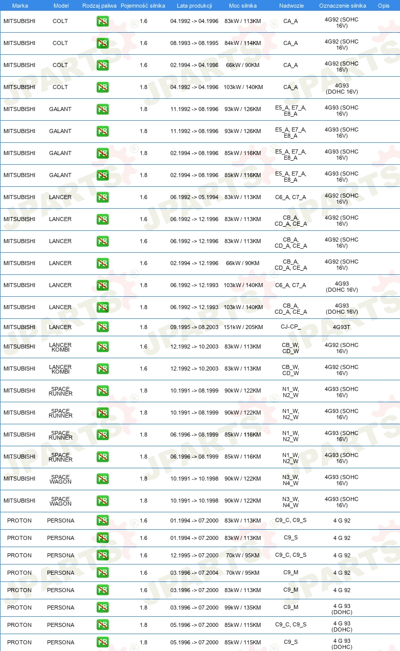Screen dimensions: 400x651
Task: Click fuel icon for LANCER 103kW/140KM CB_A row
Action: click(x=102, y=308)
